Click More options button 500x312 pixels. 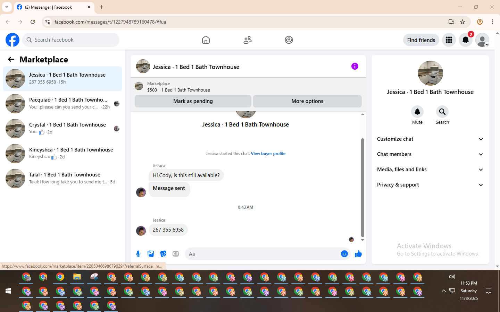307,101
